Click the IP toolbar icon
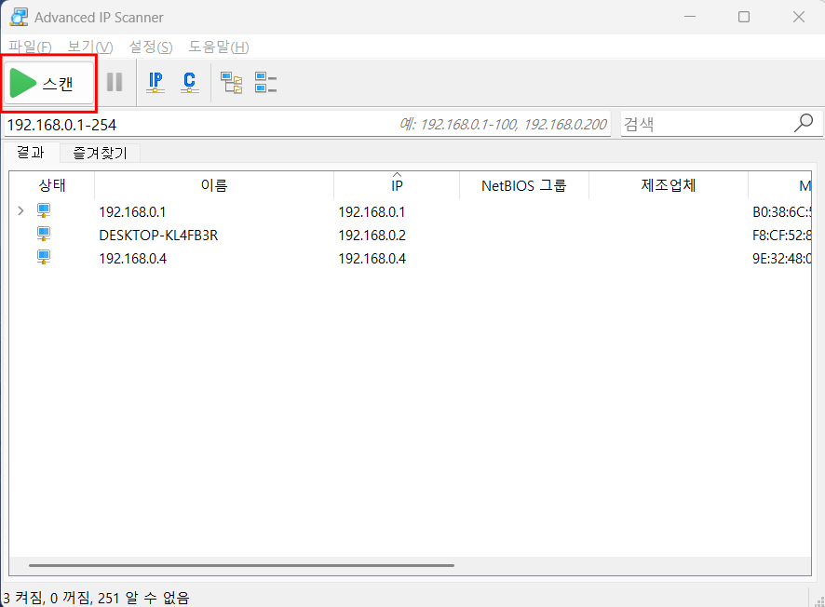 [x=156, y=83]
